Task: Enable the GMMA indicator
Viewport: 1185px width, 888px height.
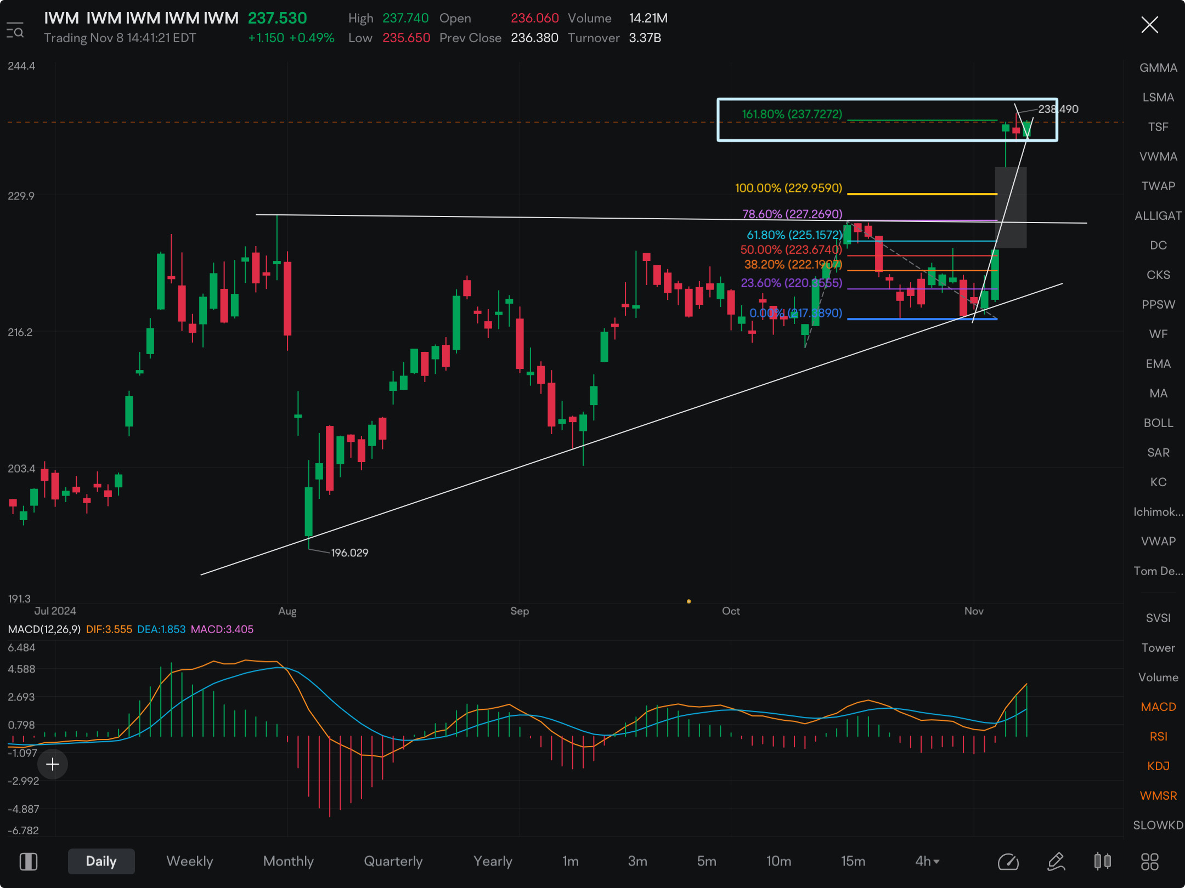Action: coord(1158,68)
